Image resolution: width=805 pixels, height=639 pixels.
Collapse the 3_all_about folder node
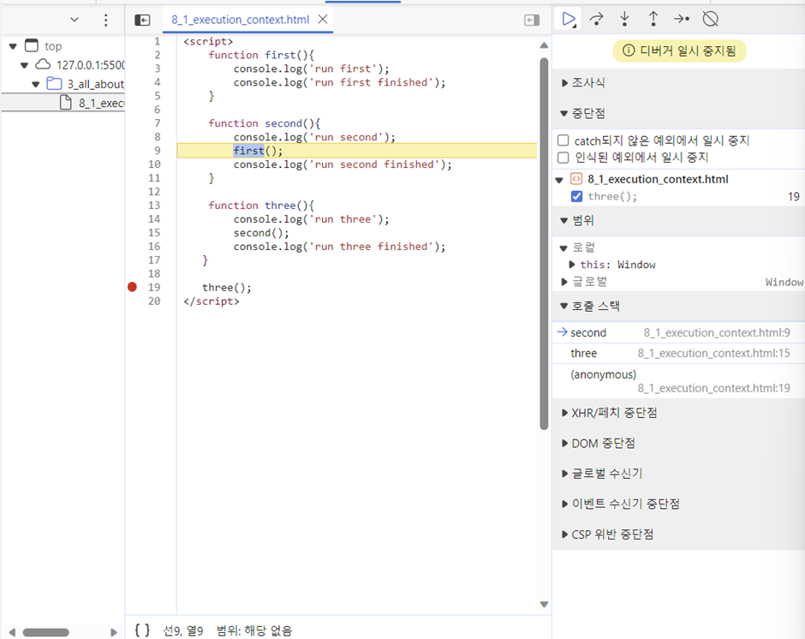35,84
